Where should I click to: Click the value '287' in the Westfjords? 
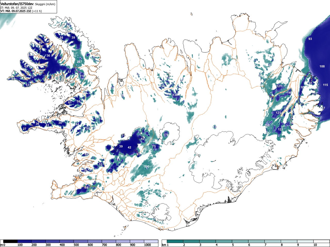tap(79, 62)
